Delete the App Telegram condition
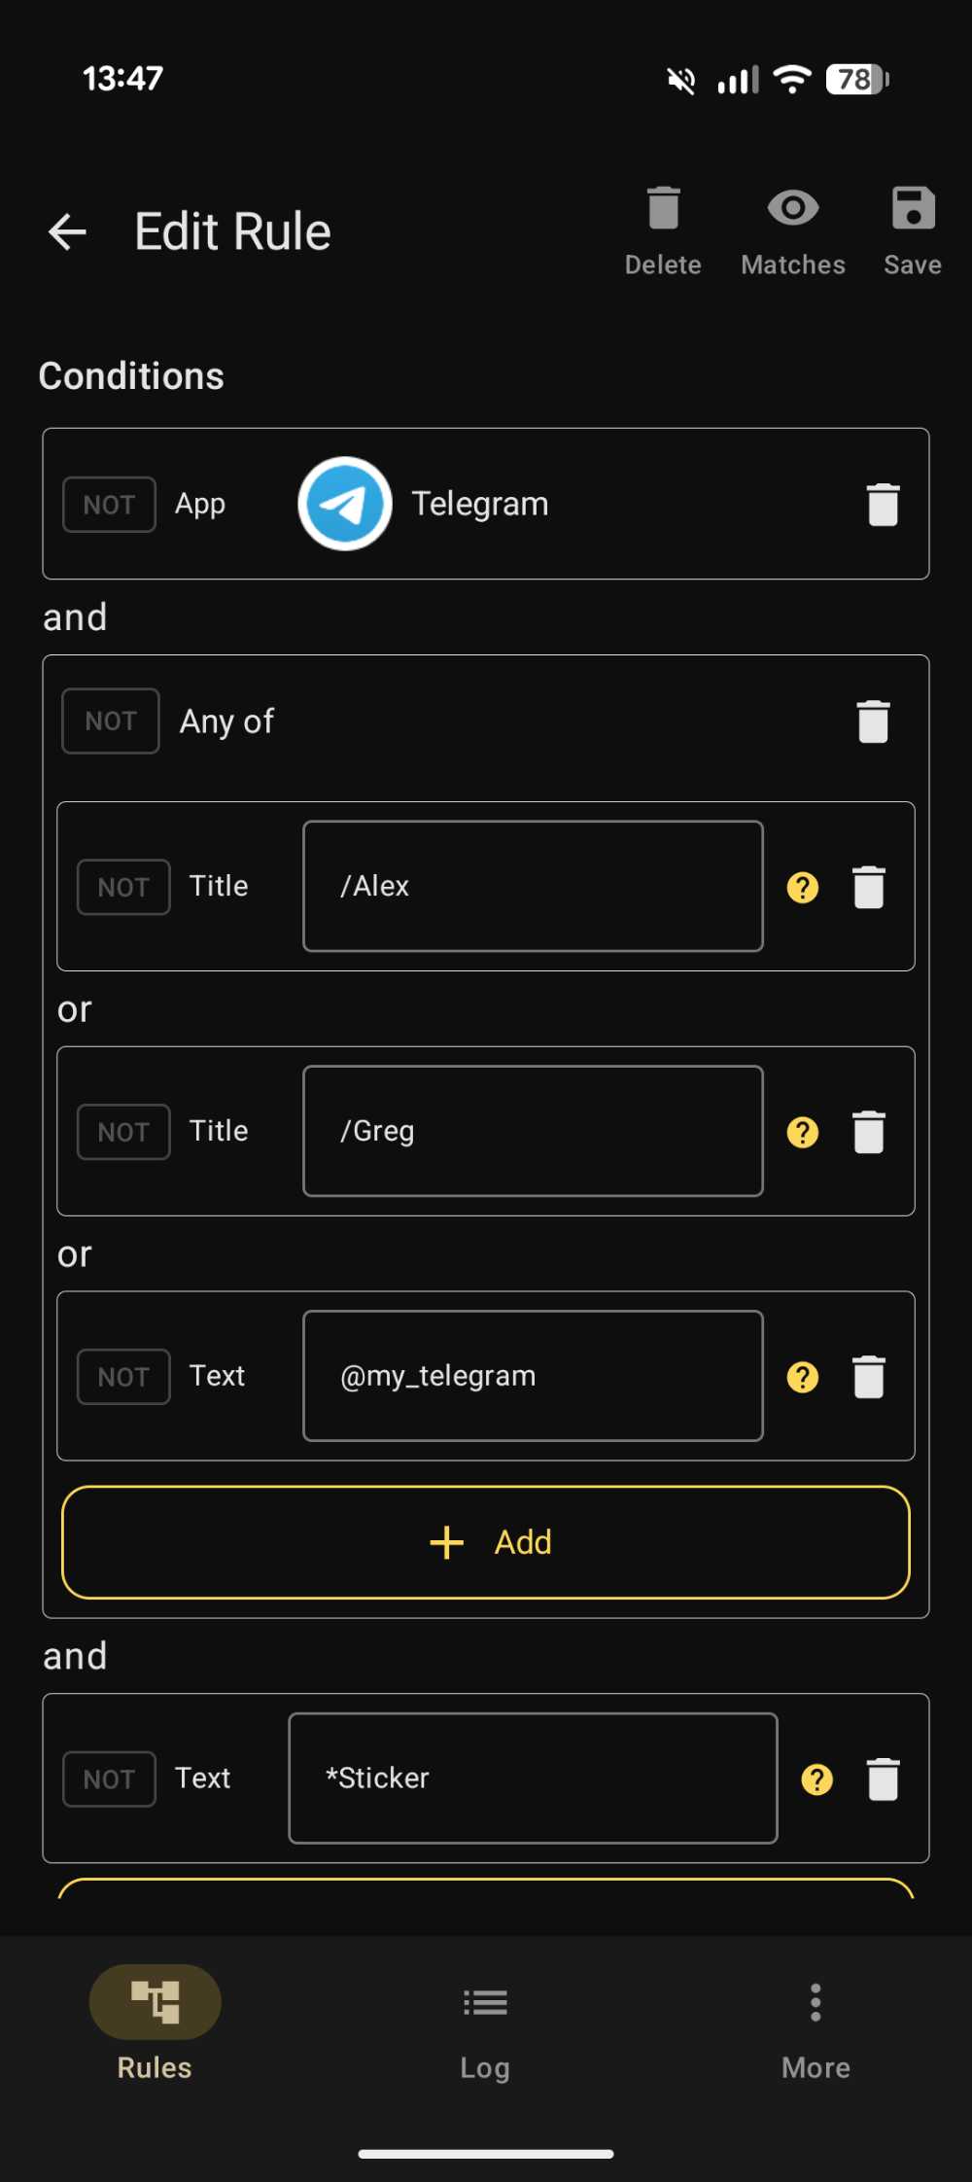972x2182 pixels. point(882,503)
